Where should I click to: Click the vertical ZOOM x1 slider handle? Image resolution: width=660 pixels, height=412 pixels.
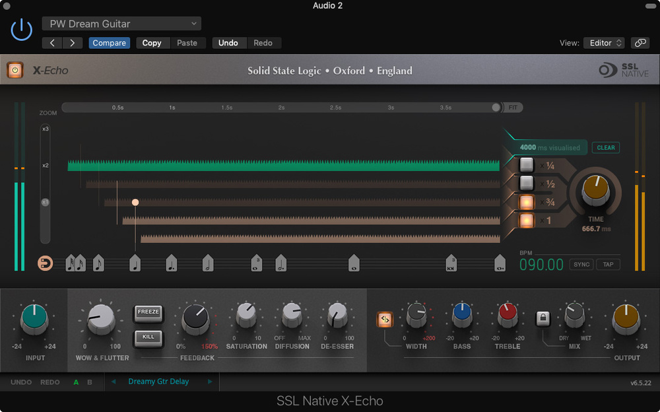click(45, 202)
